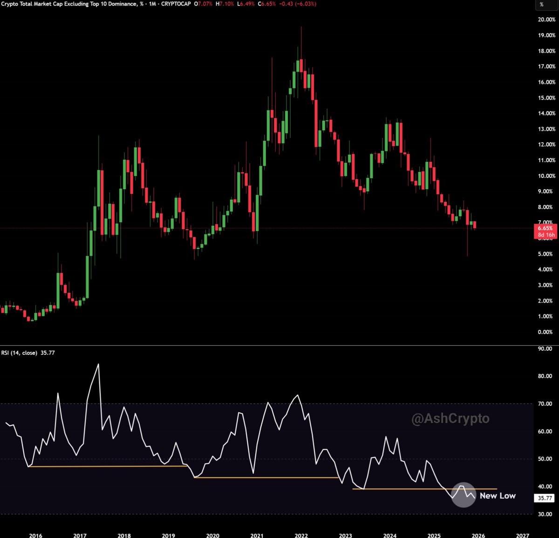Click the percentage unit icon on the price scale

tap(542, 5)
